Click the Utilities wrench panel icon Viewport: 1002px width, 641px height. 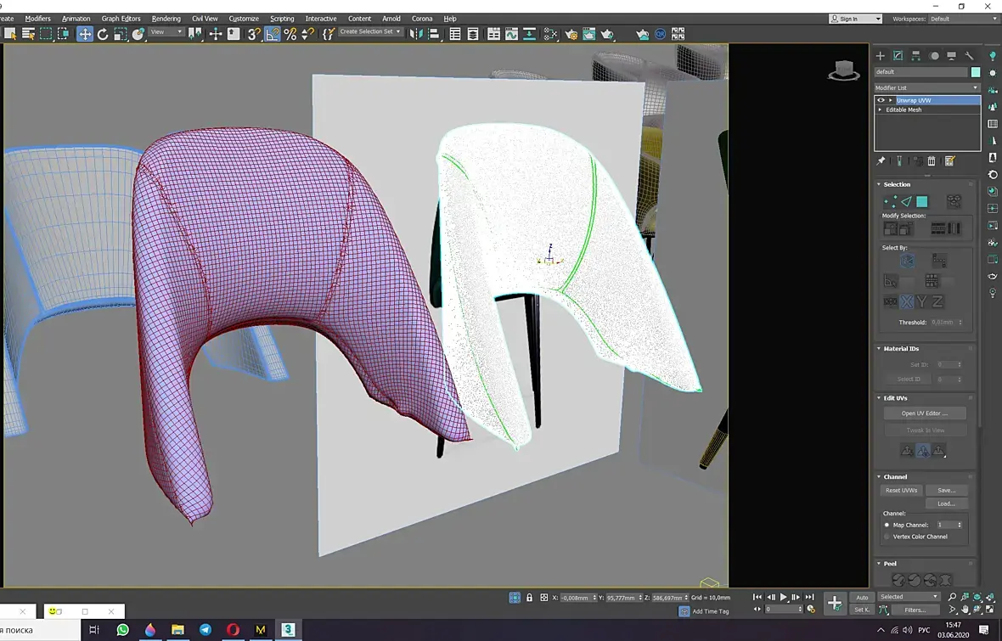point(970,56)
